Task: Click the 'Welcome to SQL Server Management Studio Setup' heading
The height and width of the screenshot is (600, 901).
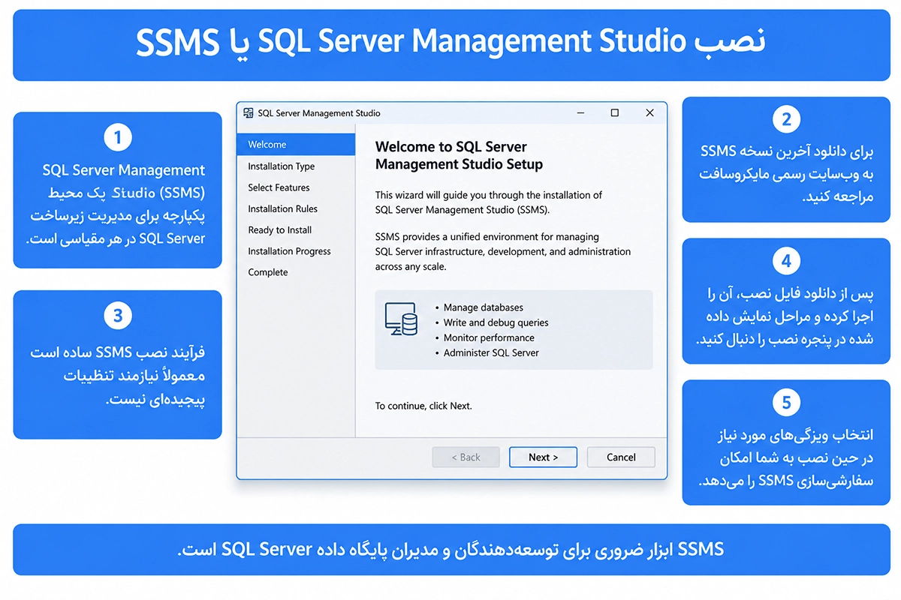Action: pos(459,155)
